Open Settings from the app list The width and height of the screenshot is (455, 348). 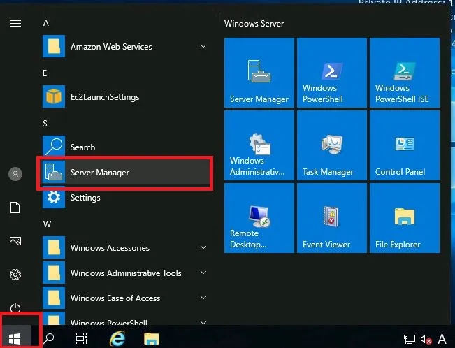coord(85,198)
